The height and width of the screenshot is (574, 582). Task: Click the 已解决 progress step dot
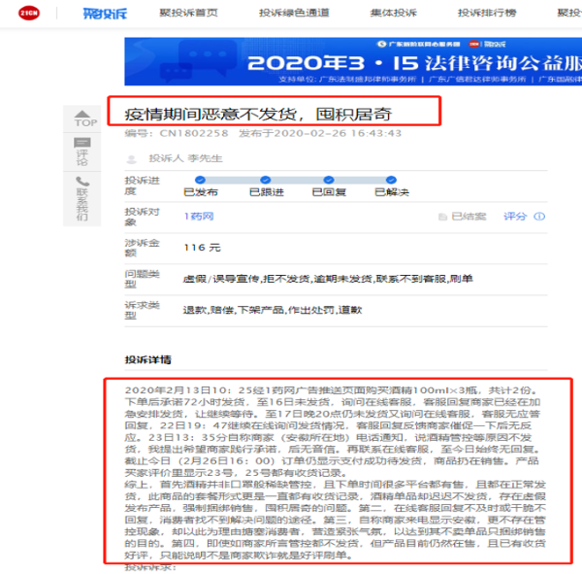point(391,180)
